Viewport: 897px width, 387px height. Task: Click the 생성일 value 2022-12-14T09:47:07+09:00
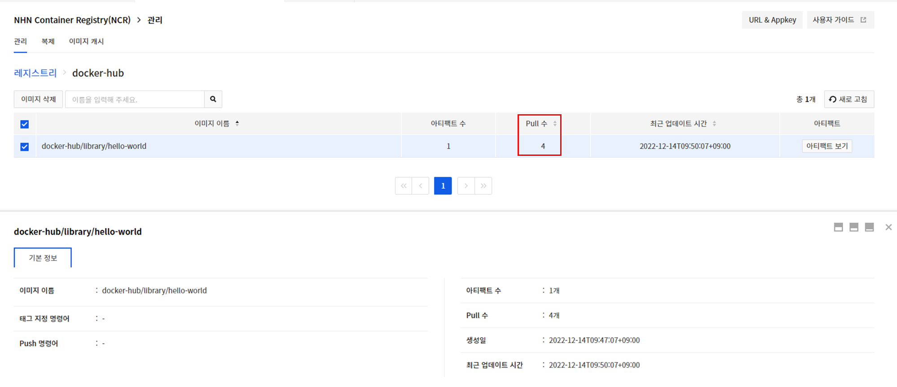[594, 340]
